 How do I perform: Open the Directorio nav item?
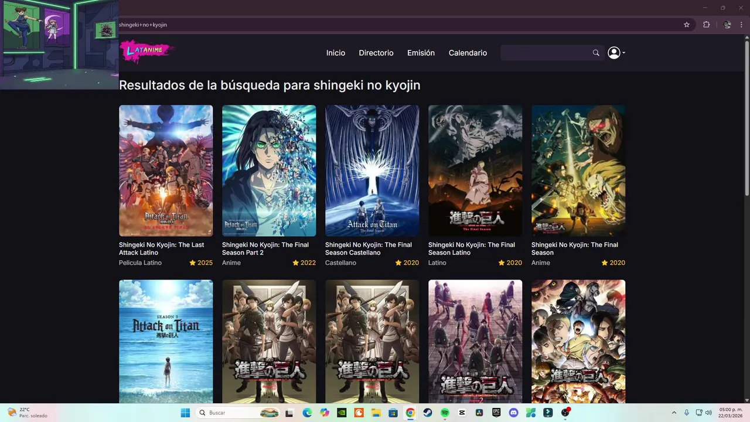point(376,53)
